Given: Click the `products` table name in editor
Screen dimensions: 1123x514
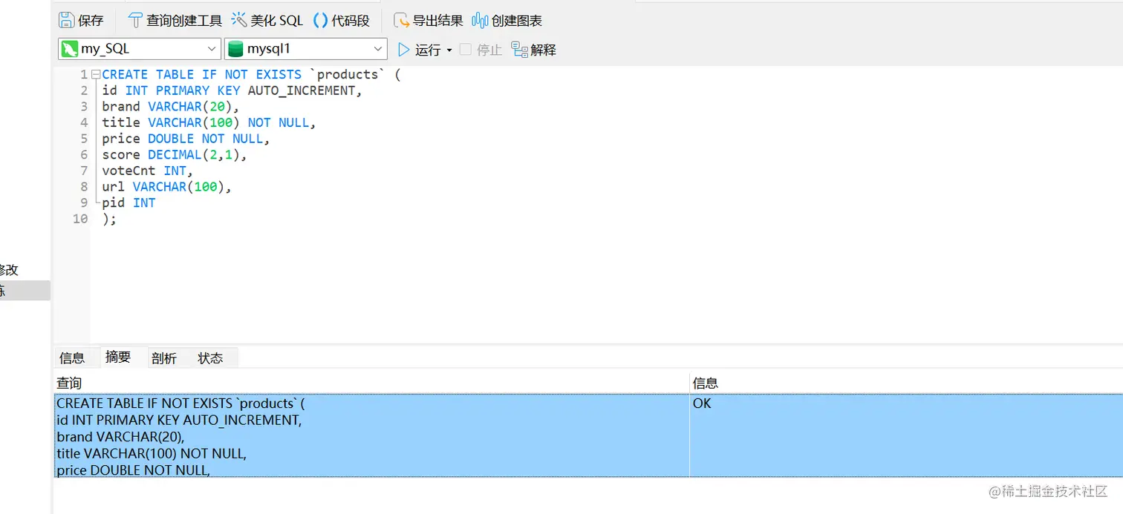Looking at the screenshot, I should coord(347,75).
